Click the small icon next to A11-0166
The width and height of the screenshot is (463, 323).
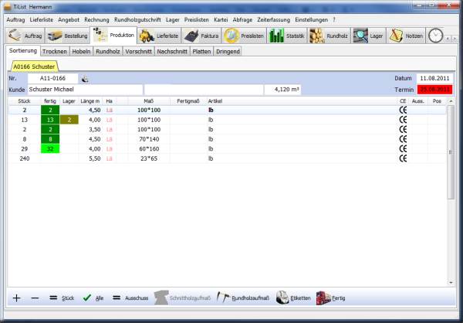tap(85, 79)
